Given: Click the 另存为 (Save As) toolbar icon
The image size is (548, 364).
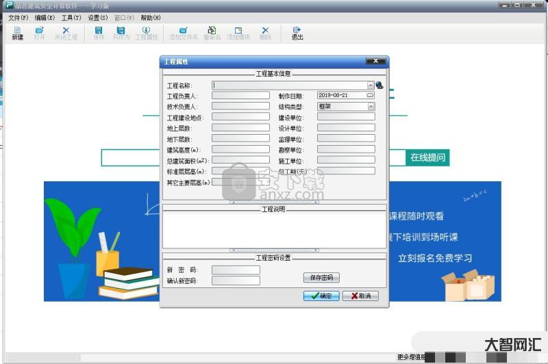Looking at the screenshot, I should [x=121, y=33].
